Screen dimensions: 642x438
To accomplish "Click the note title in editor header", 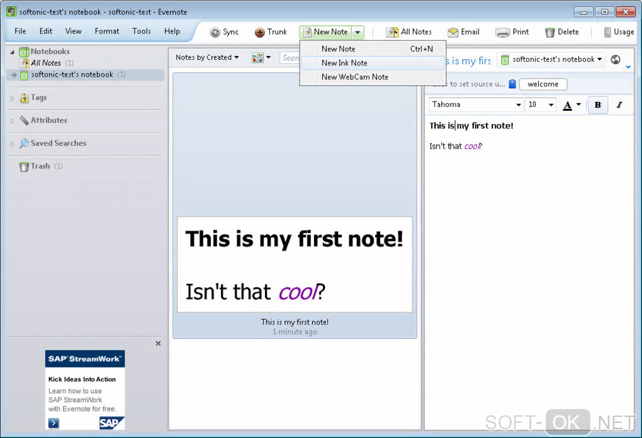I will [468, 61].
